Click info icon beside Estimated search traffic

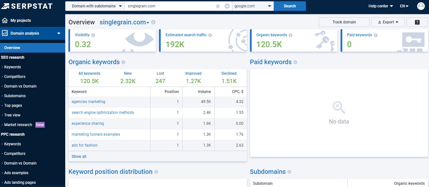(210, 35)
